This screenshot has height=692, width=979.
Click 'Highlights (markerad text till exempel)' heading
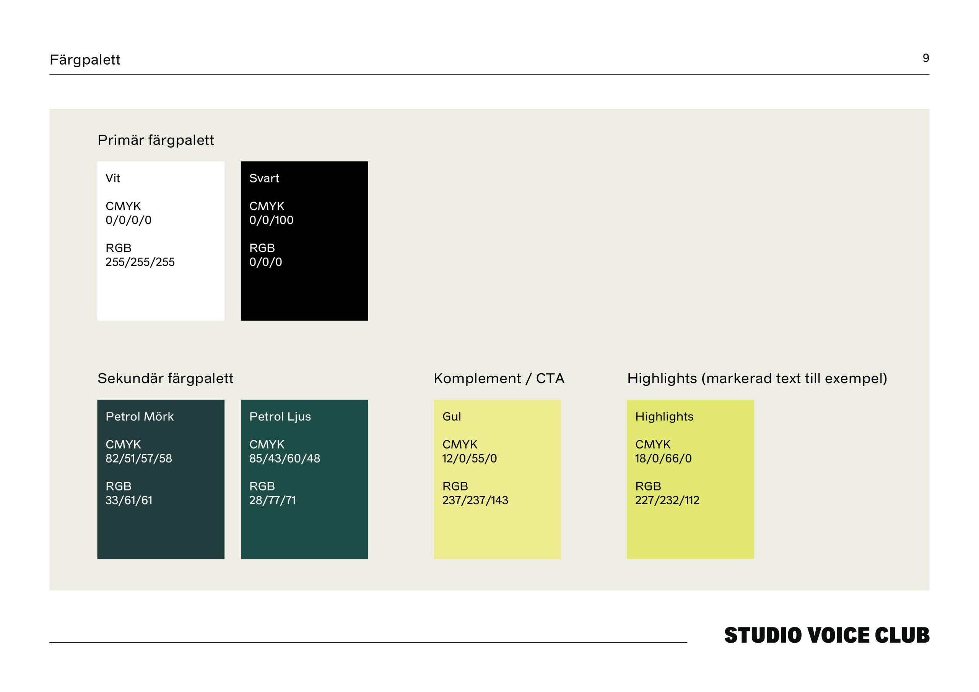click(757, 378)
